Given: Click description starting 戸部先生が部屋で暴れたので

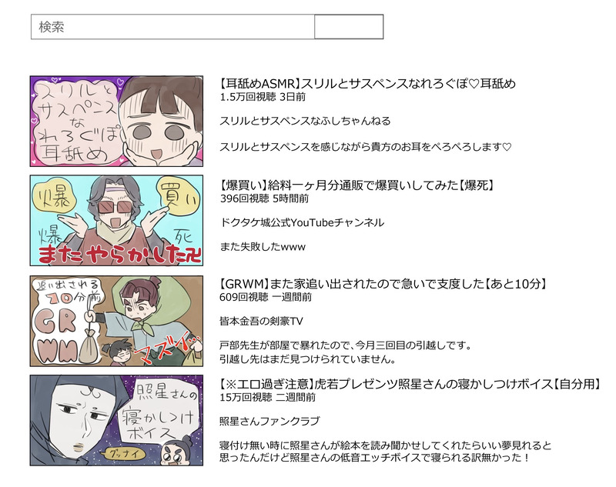Looking at the screenshot, I should point(346,352).
